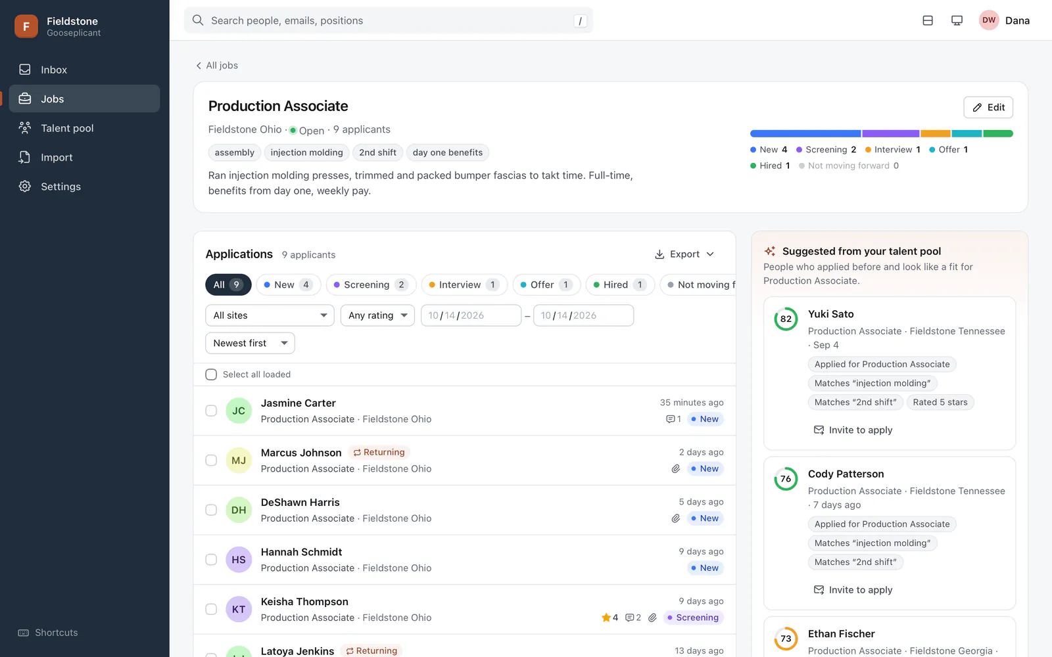Click the Rated 5 stars chip

pos(940,402)
